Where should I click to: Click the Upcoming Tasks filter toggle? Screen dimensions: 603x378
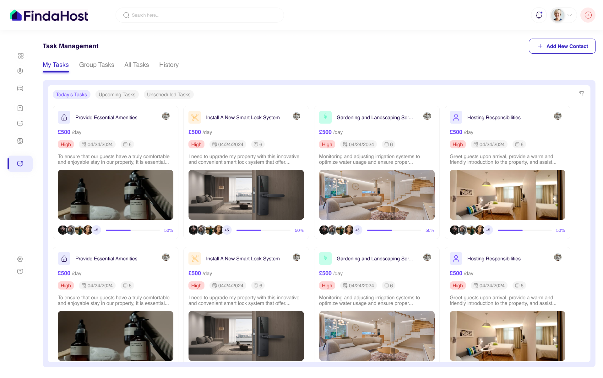point(117,94)
